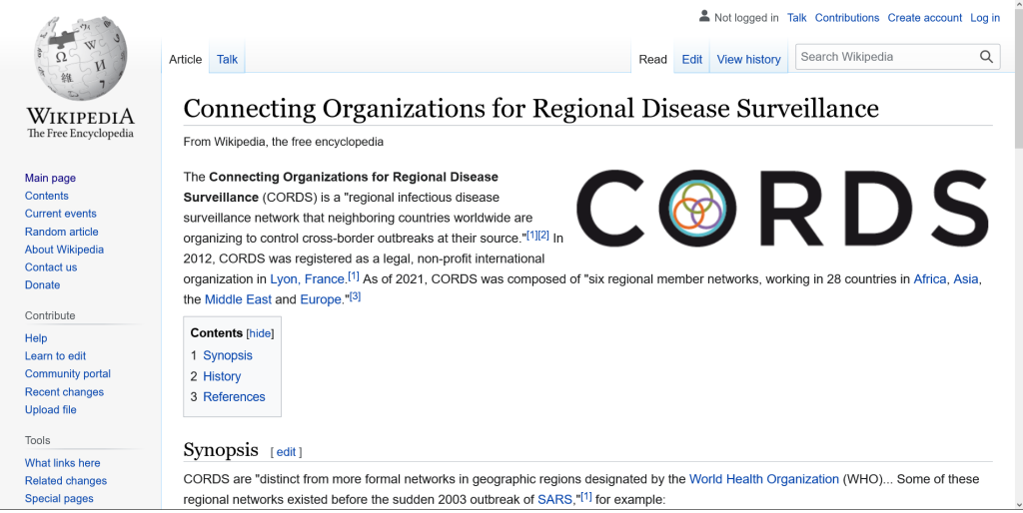Image resolution: width=1023 pixels, height=513 pixels.
Task: Open the Europe link
Action: 321,299
